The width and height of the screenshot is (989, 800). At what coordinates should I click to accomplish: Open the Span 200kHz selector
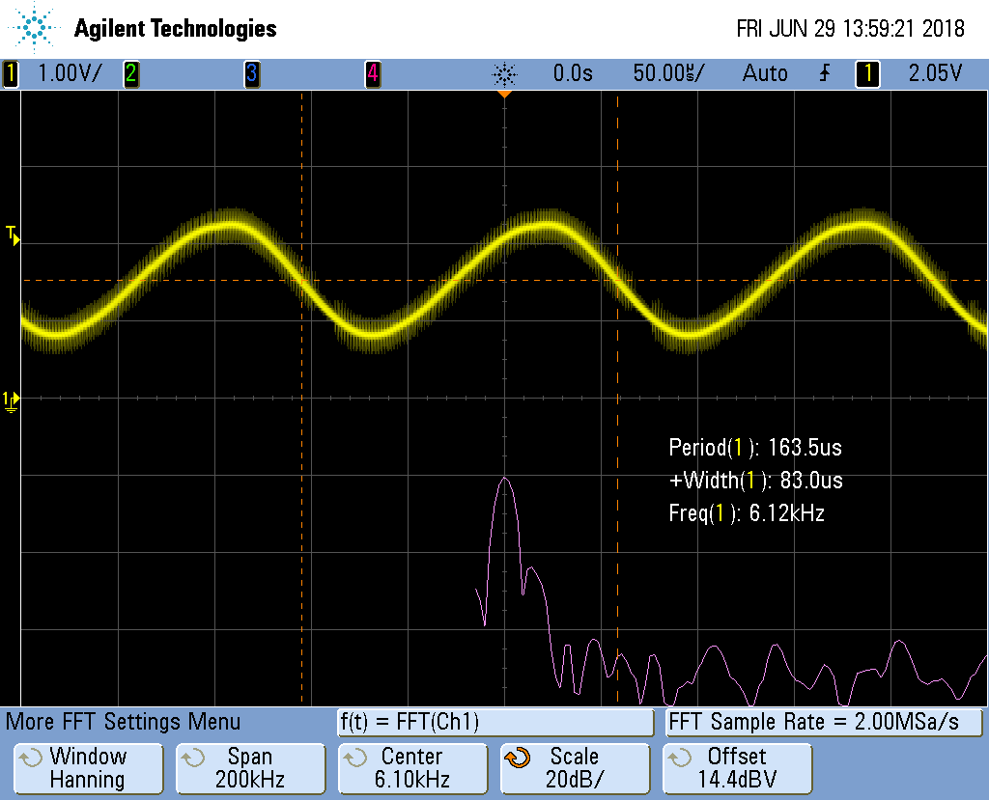249,768
